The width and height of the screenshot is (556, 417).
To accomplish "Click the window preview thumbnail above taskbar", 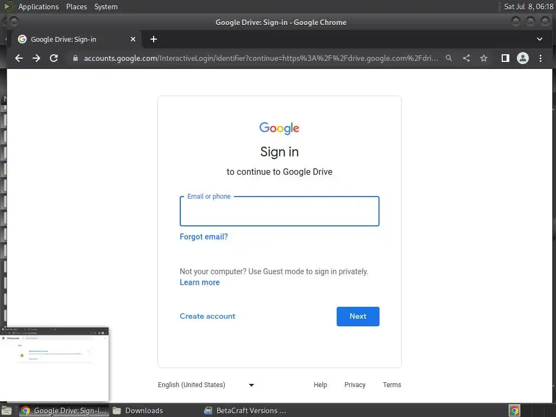I will click(54, 364).
